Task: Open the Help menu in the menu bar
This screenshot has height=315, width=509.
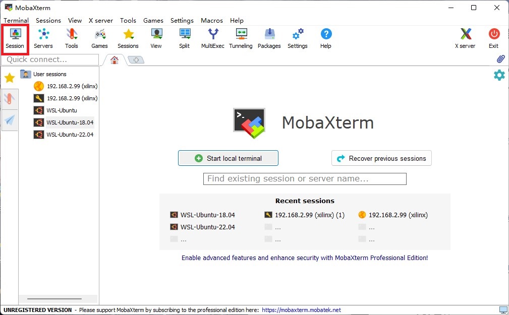Action: [237, 21]
